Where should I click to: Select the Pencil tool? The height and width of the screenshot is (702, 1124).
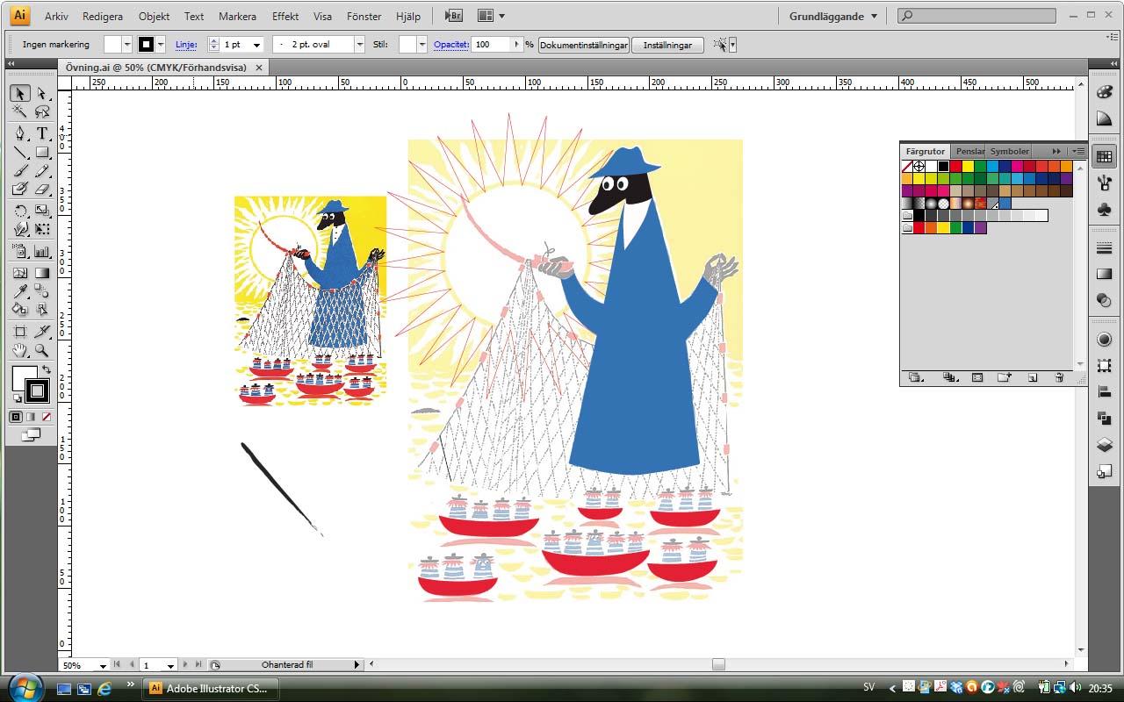[x=41, y=171]
